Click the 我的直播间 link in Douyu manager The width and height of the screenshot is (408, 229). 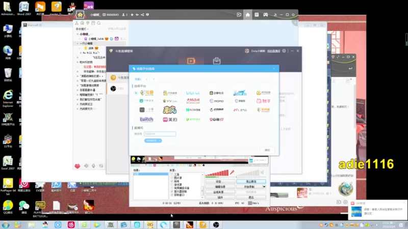click(x=273, y=51)
